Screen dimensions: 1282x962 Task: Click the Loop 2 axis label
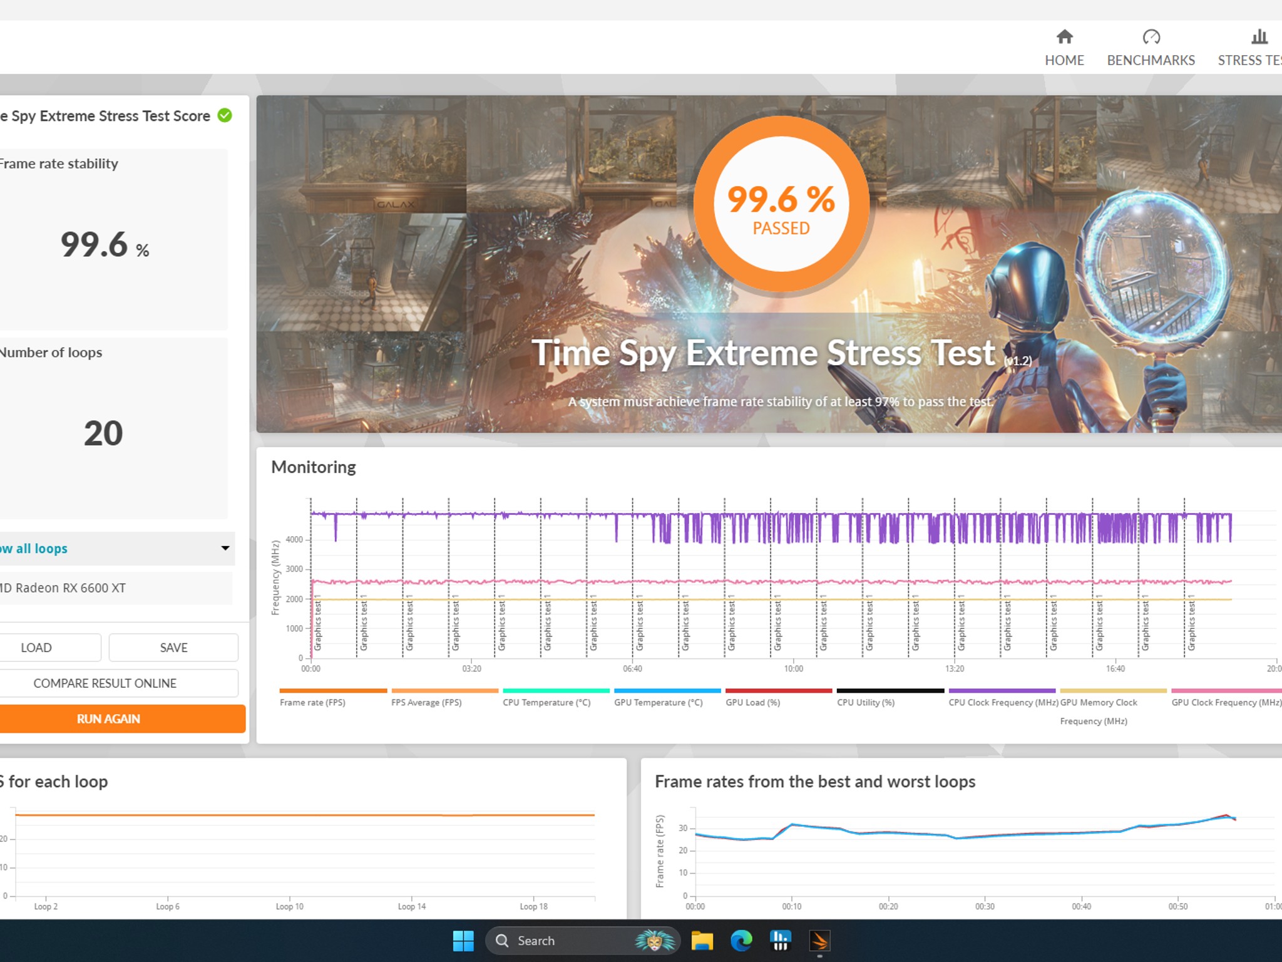pyautogui.click(x=46, y=906)
